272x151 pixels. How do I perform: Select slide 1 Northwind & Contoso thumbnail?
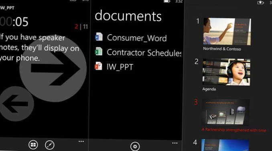point(227,31)
